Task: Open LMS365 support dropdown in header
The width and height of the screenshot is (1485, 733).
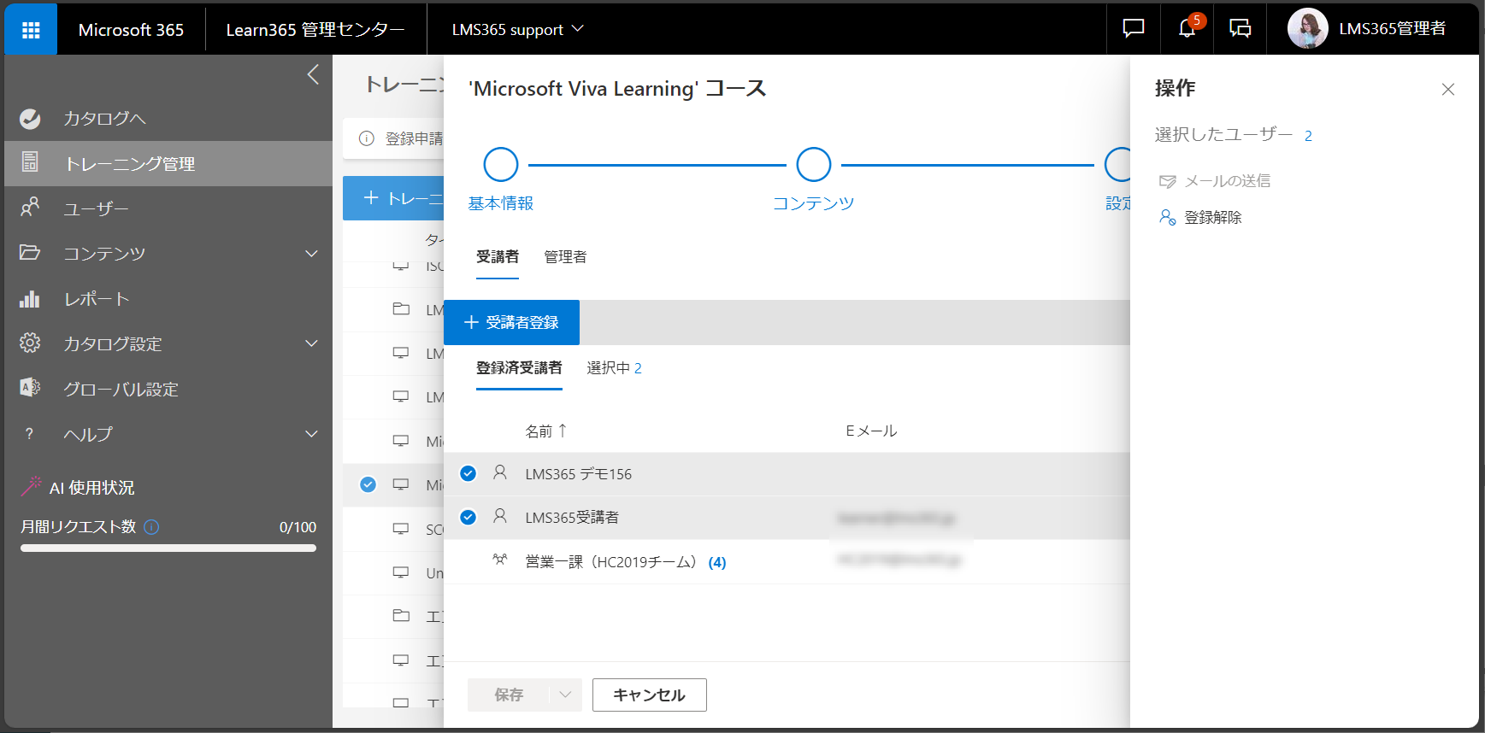Action: (x=517, y=29)
